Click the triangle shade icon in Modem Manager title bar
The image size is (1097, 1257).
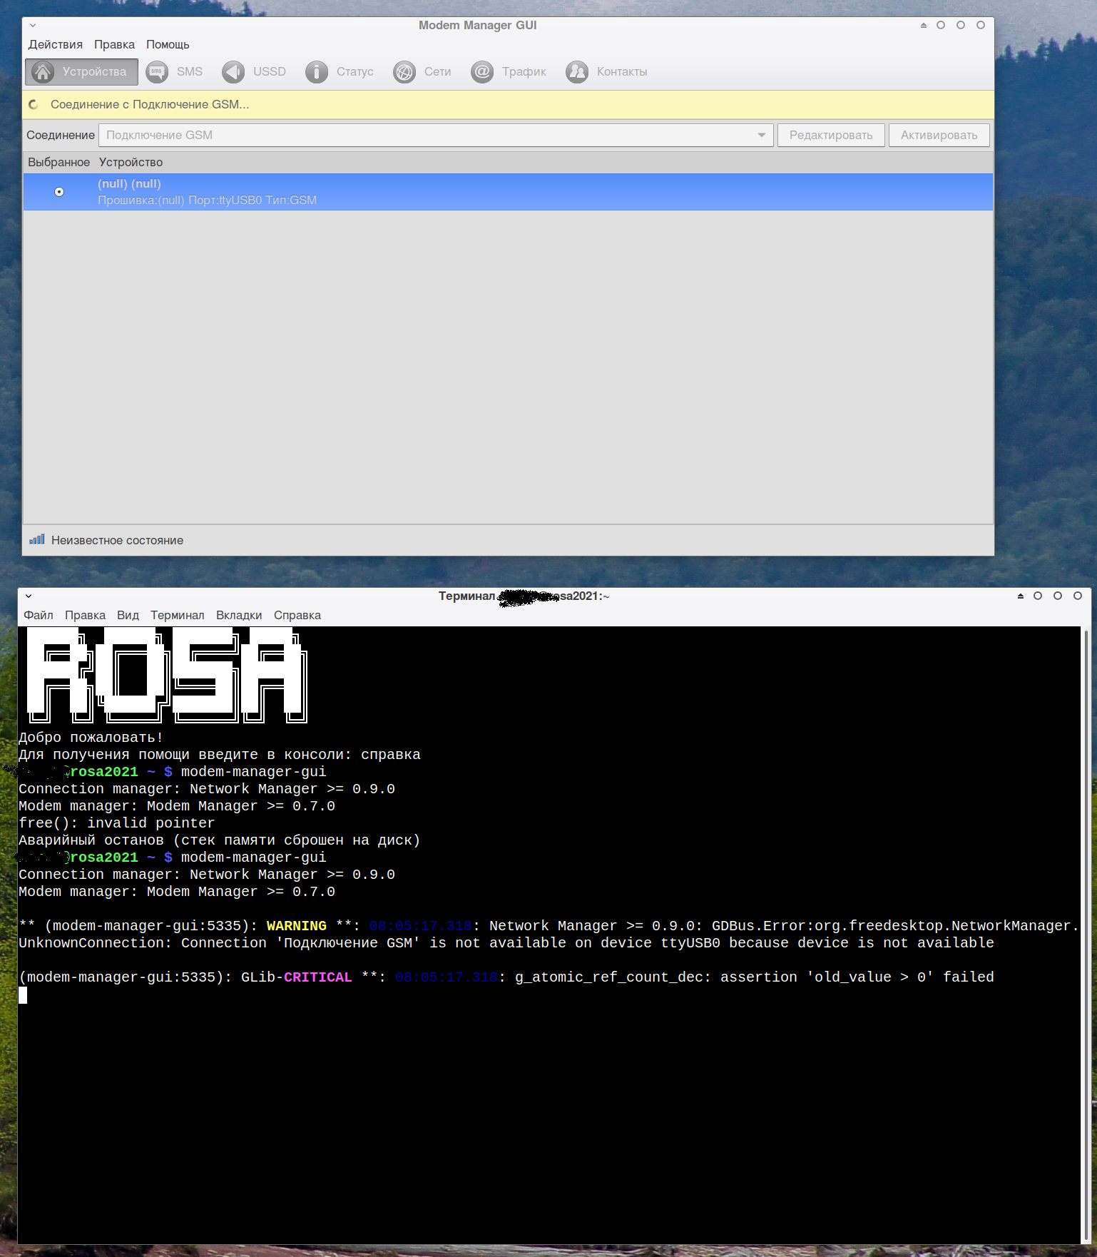click(x=924, y=26)
